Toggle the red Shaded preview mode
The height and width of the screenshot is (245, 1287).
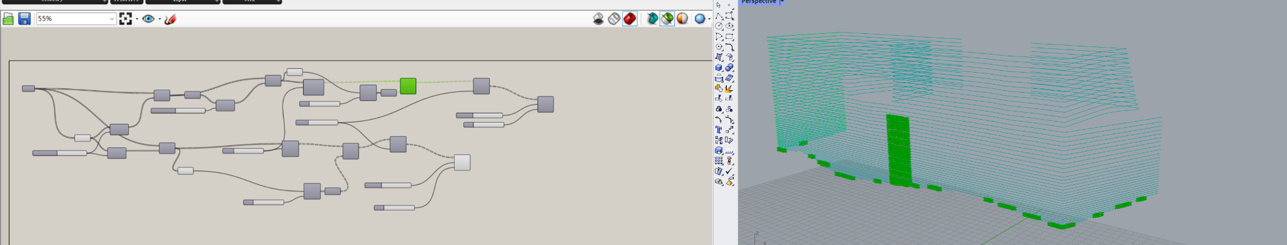[x=630, y=19]
